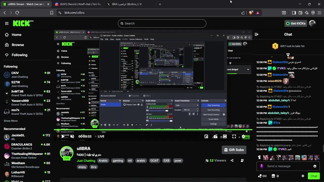
Task: Click the Brave Rewards triangle icon
Action: point(258,13)
